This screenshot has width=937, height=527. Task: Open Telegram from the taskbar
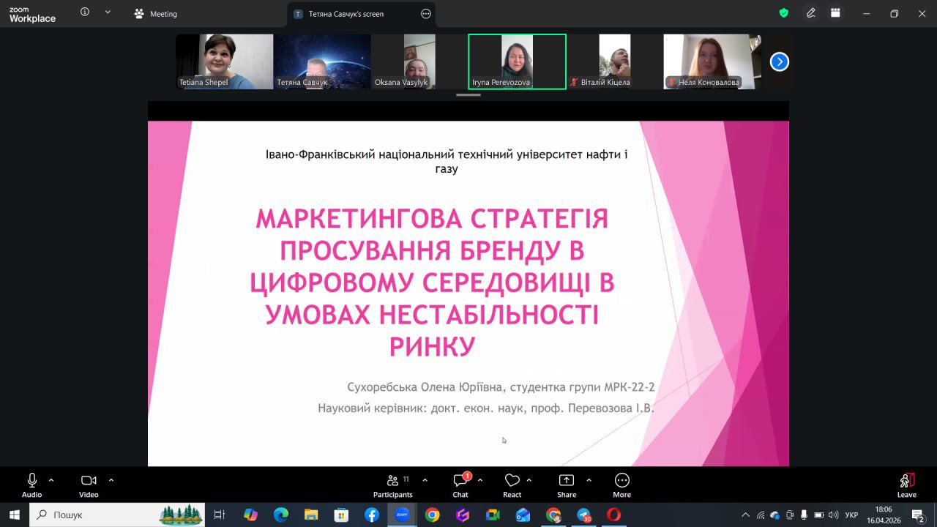click(x=583, y=515)
